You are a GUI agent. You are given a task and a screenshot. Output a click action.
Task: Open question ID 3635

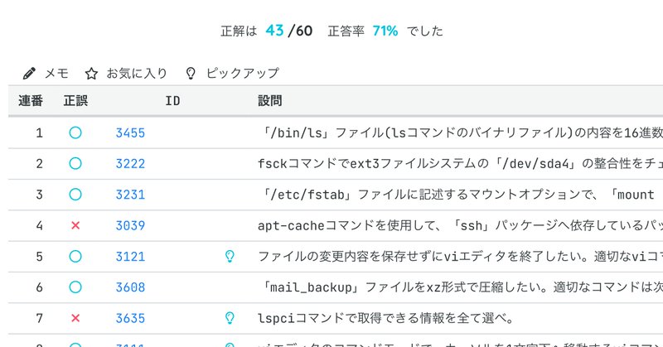tap(130, 318)
